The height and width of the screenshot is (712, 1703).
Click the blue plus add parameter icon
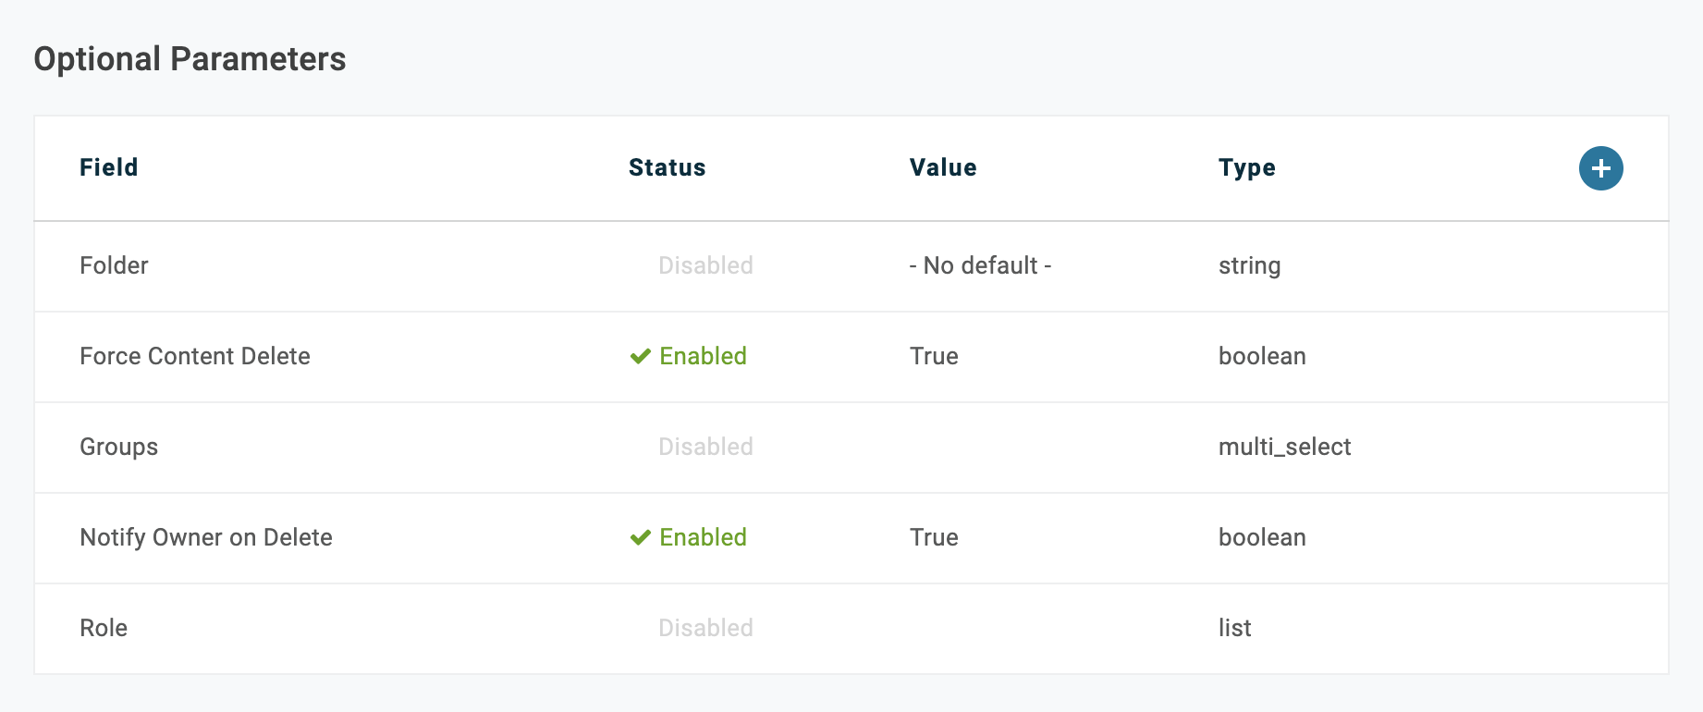pyautogui.click(x=1600, y=168)
